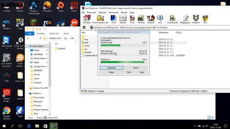Open the Nézőke viewer icon
This screenshot has height=129, width=230.
tap(123, 19)
